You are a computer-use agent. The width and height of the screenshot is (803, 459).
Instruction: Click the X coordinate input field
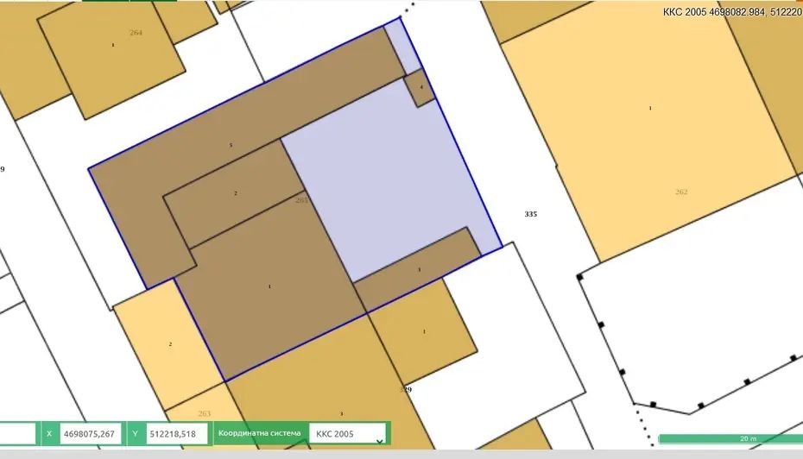(x=91, y=433)
